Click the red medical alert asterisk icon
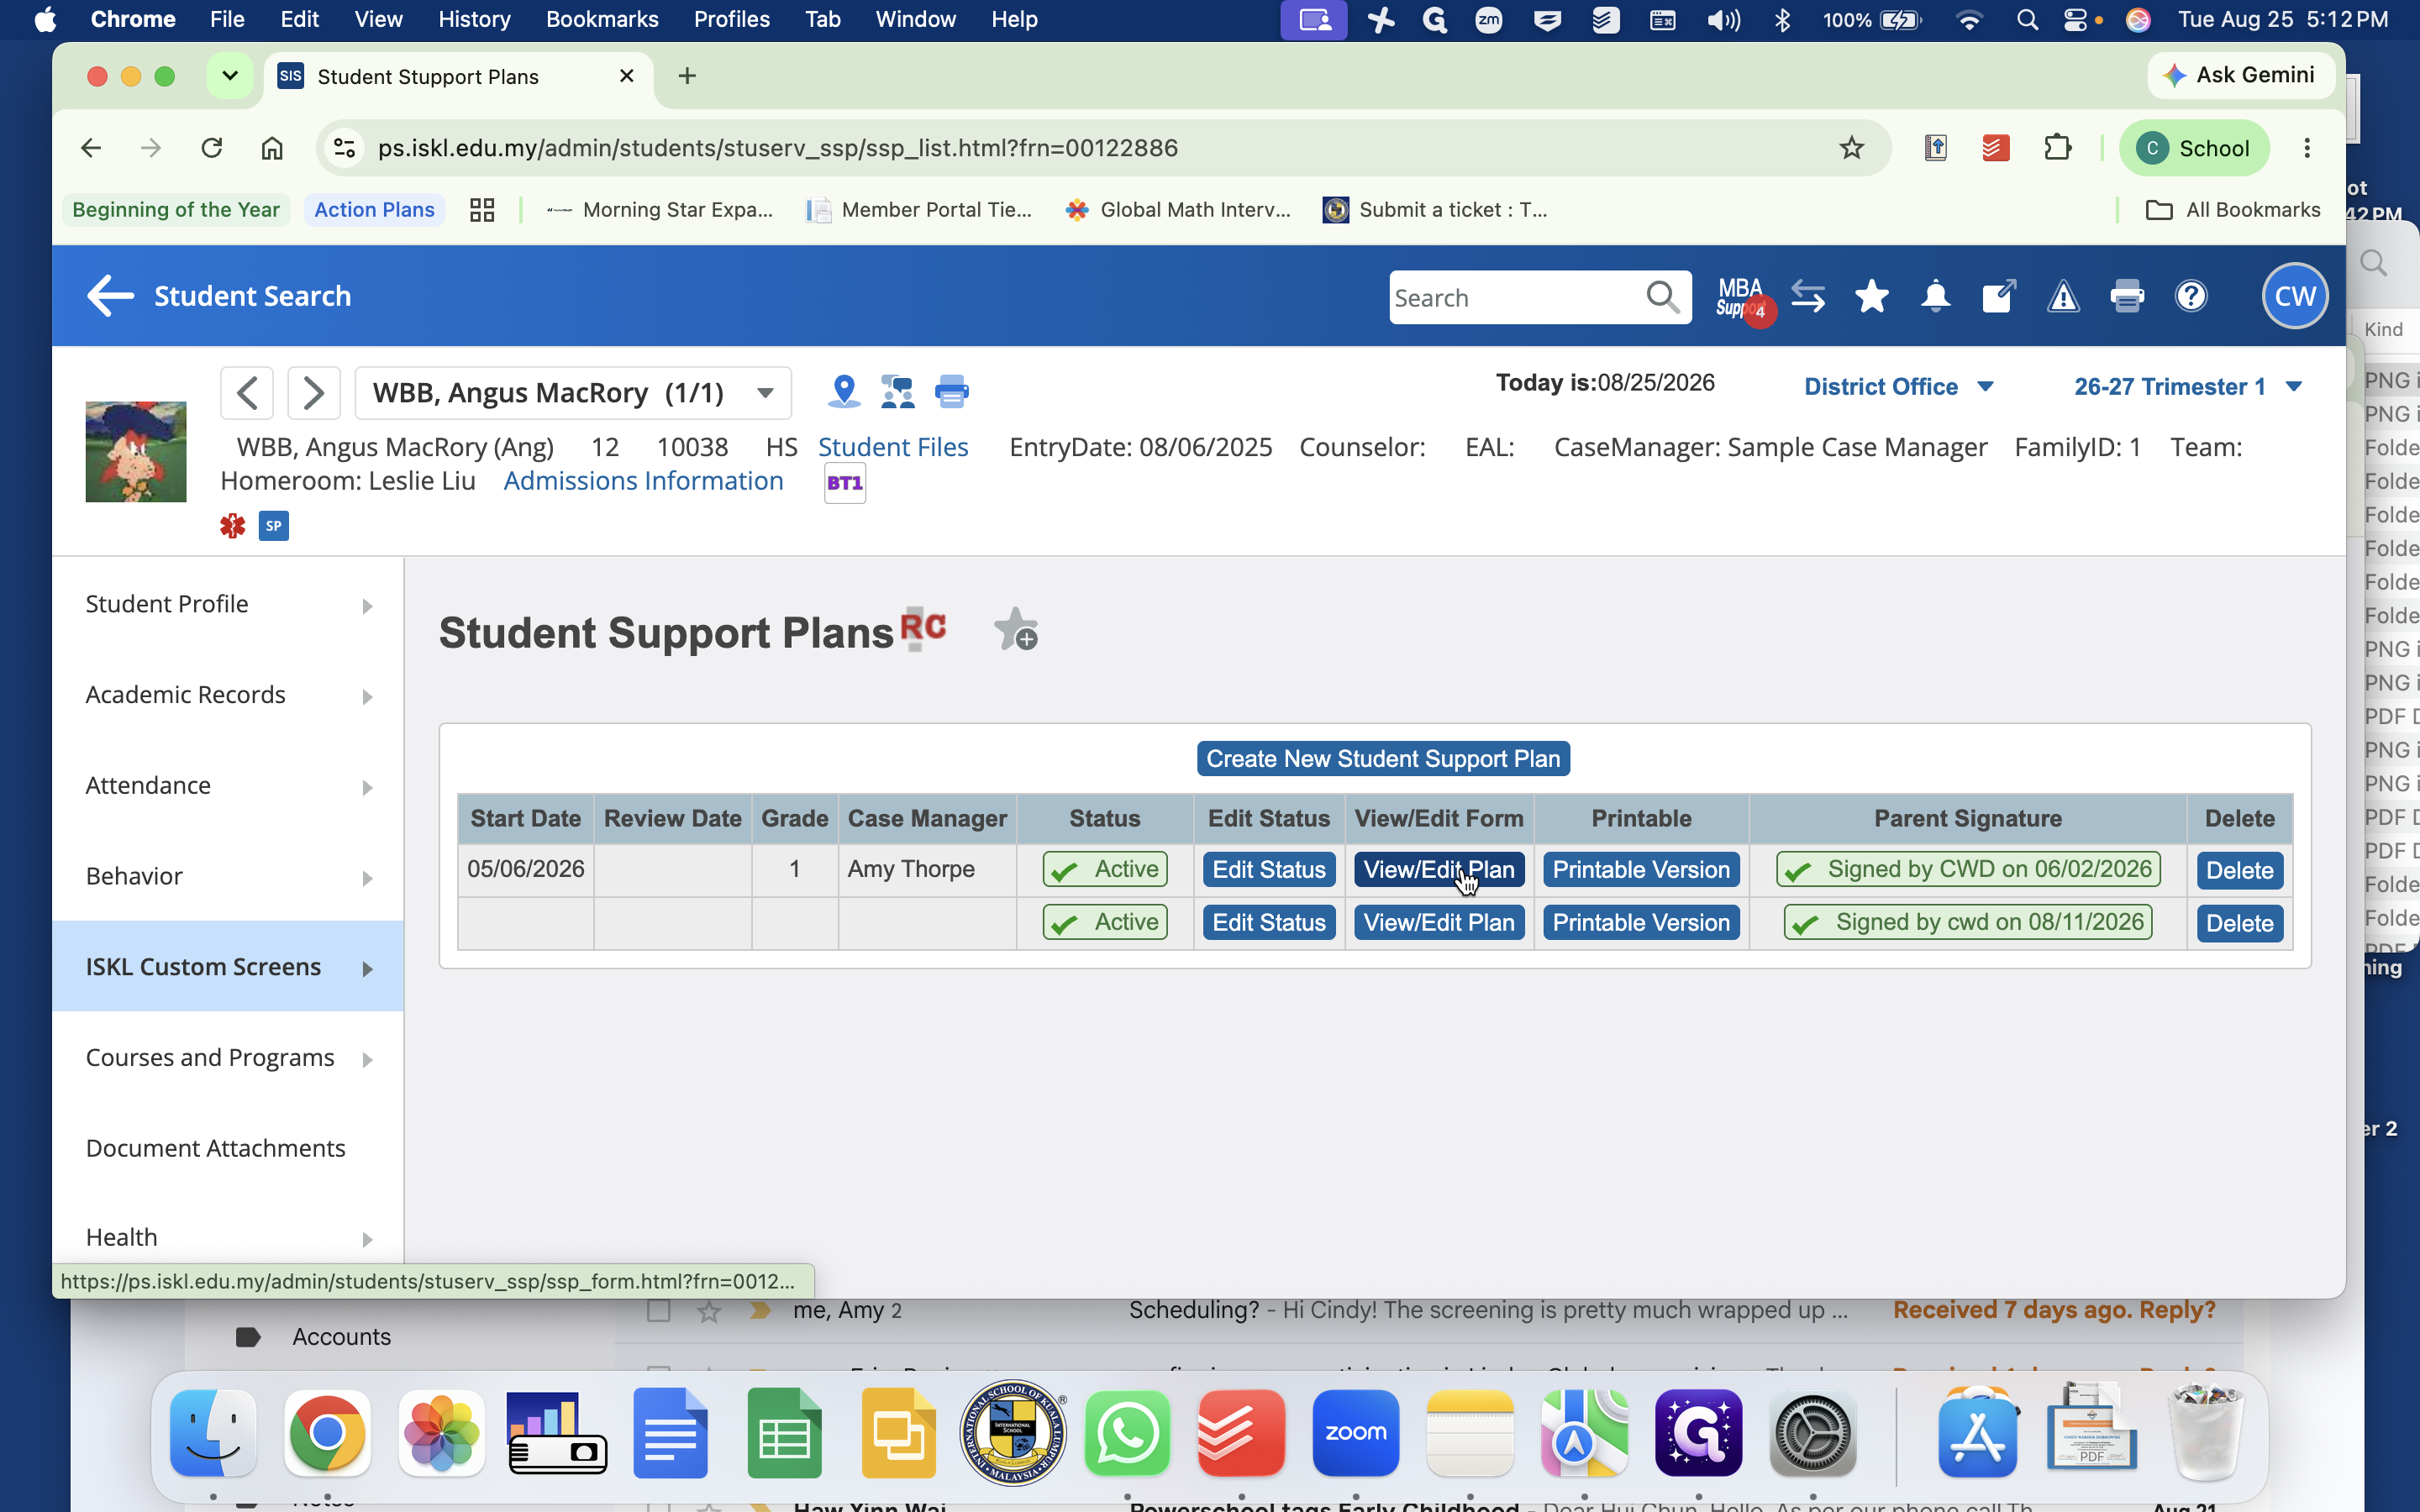2420x1512 pixels. click(233, 525)
